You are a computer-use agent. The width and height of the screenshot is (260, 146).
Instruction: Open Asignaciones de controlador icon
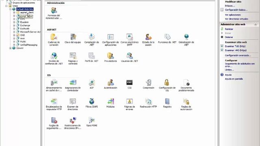pos(73,82)
